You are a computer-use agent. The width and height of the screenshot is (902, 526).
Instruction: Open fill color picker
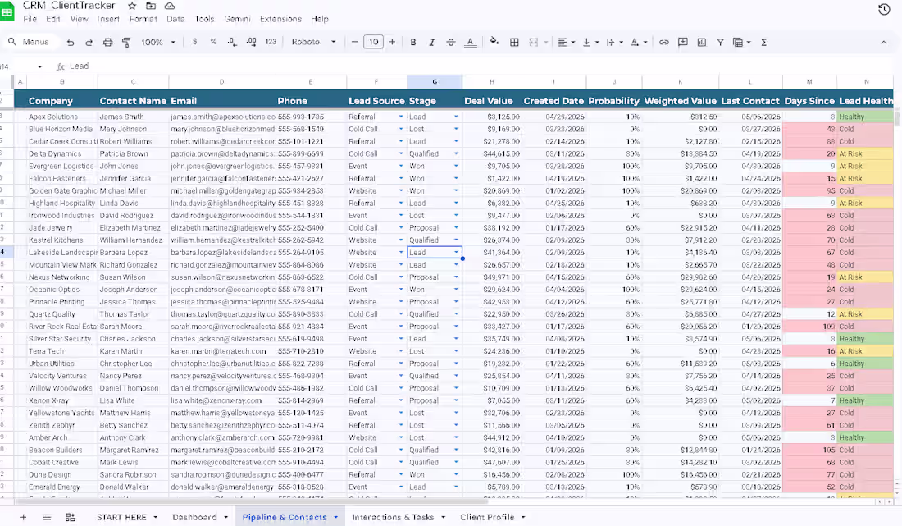pos(494,41)
